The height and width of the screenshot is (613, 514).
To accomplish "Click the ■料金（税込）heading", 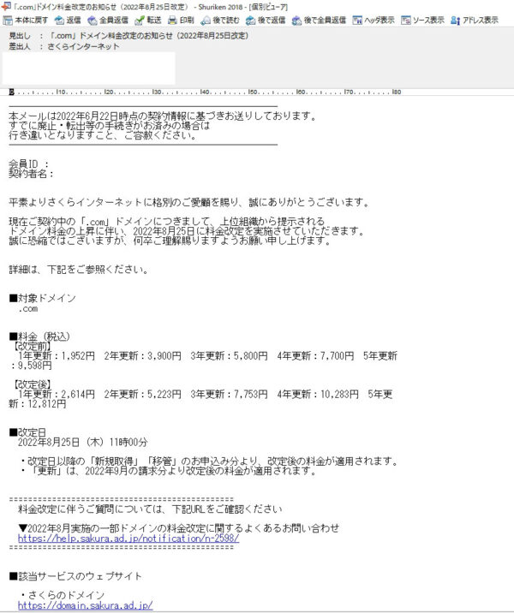I will 39,336.
